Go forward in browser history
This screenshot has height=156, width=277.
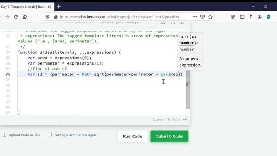point(7,17)
